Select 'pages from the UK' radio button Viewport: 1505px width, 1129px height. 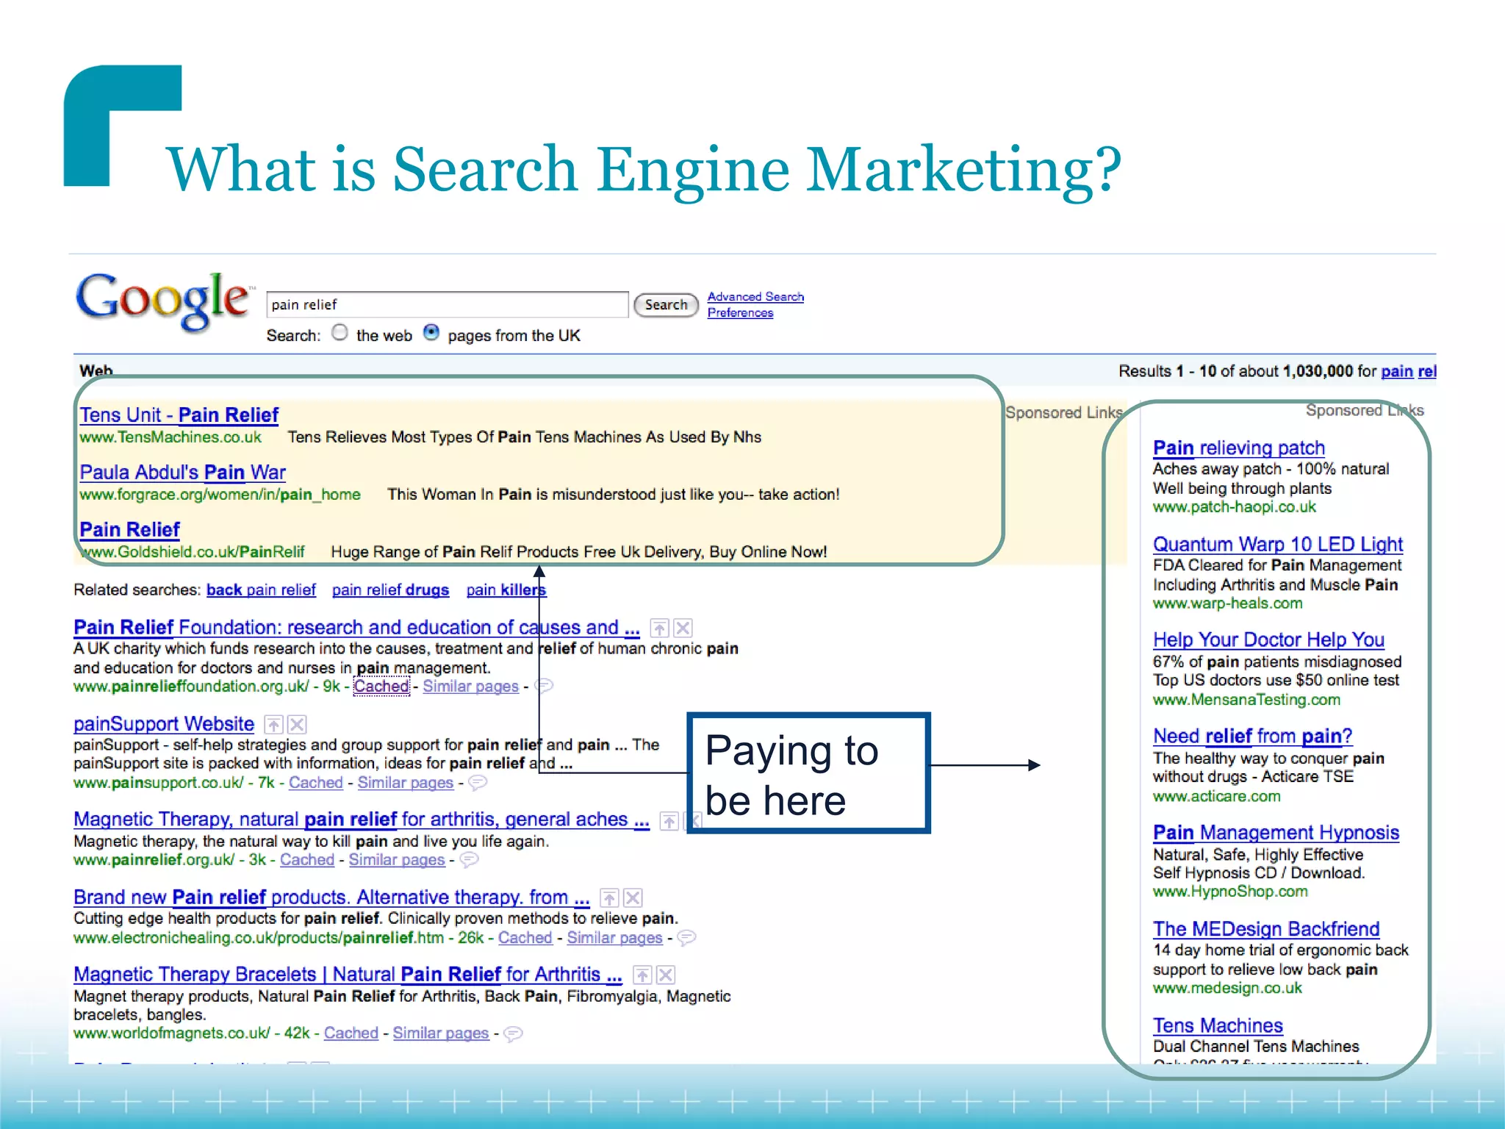pyautogui.click(x=431, y=333)
